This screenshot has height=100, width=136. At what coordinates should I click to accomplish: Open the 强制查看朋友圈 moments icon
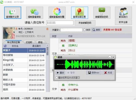click(57, 13)
